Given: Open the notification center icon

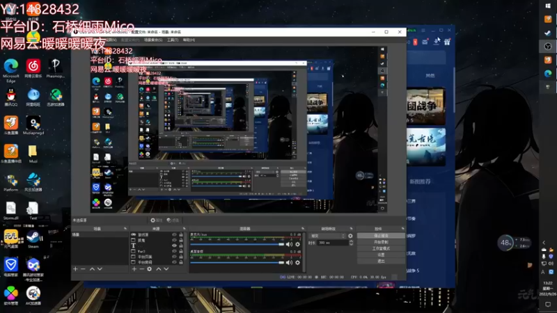Looking at the screenshot, I should pyautogui.click(x=548, y=305).
